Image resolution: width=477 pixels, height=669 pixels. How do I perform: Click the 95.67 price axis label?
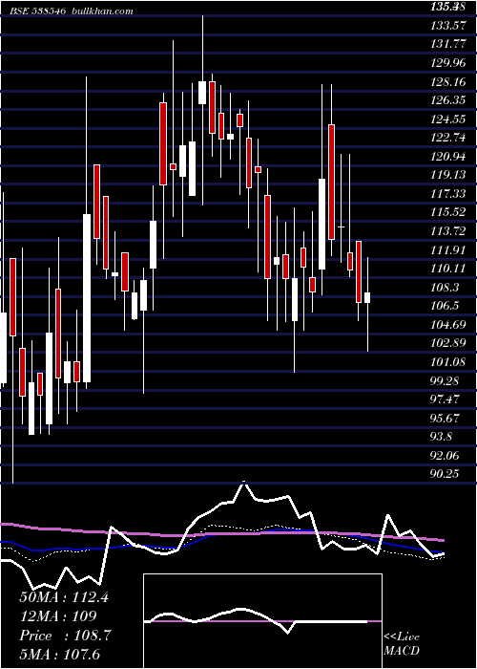[446, 418]
